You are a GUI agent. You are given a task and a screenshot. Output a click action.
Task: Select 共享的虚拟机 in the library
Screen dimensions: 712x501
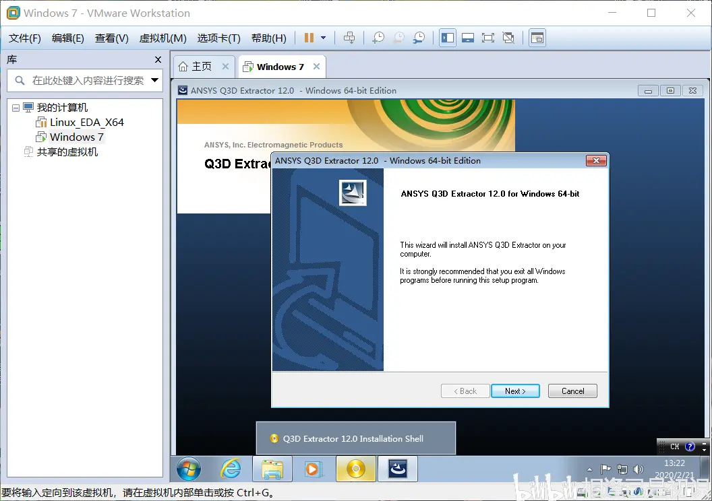click(67, 152)
